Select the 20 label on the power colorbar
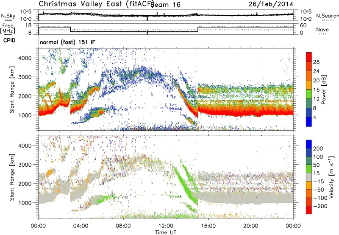Viewport: 339px width, 235px height. pos(316,81)
